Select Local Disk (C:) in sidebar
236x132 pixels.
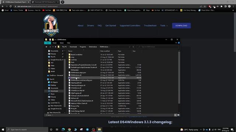(55, 103)
